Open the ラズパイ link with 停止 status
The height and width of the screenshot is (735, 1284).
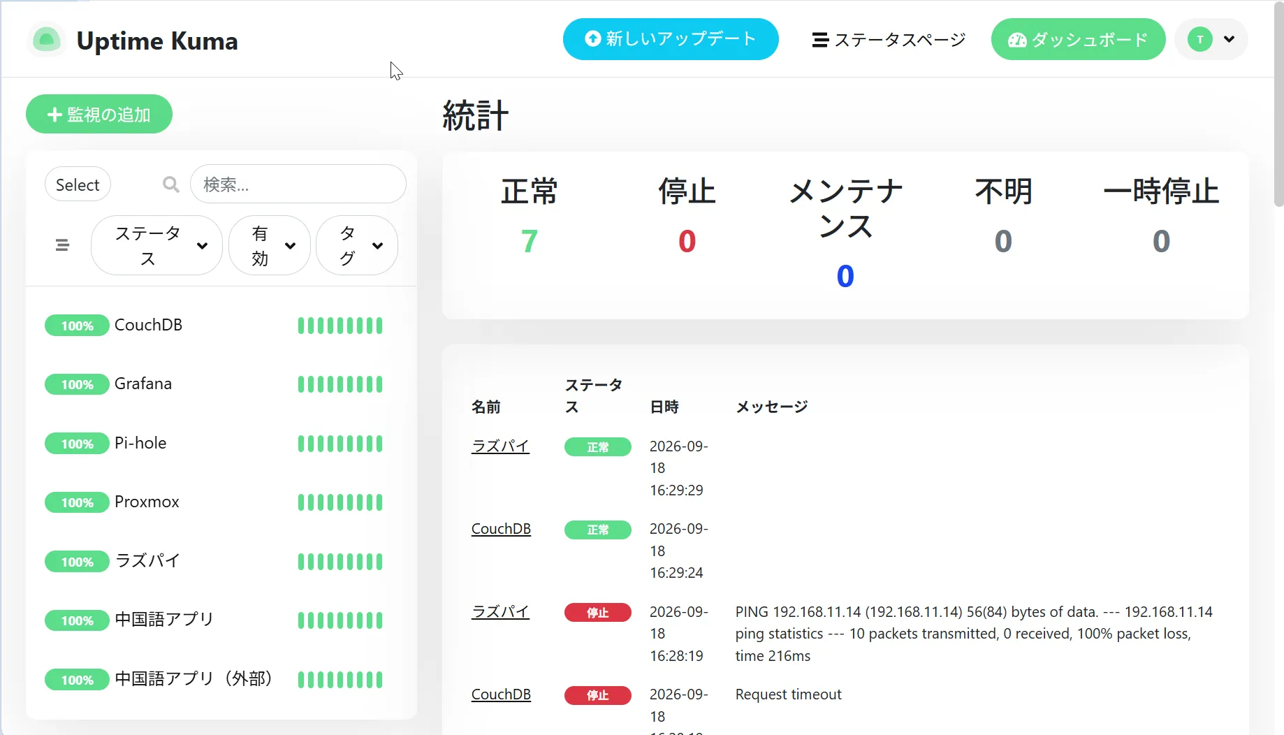500,611
